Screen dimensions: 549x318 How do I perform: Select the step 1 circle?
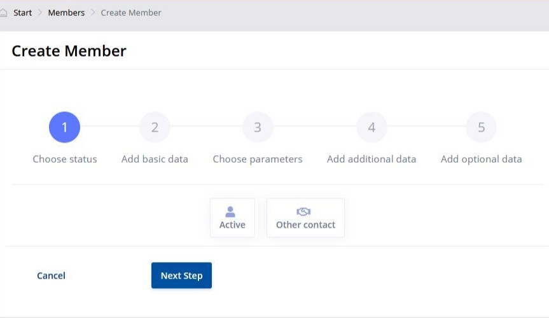tap(64, 128)
